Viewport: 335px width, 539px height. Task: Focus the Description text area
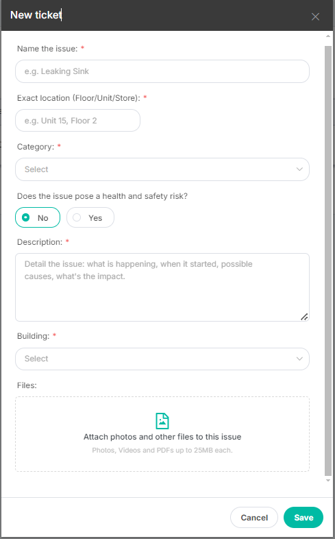[162, 287]
